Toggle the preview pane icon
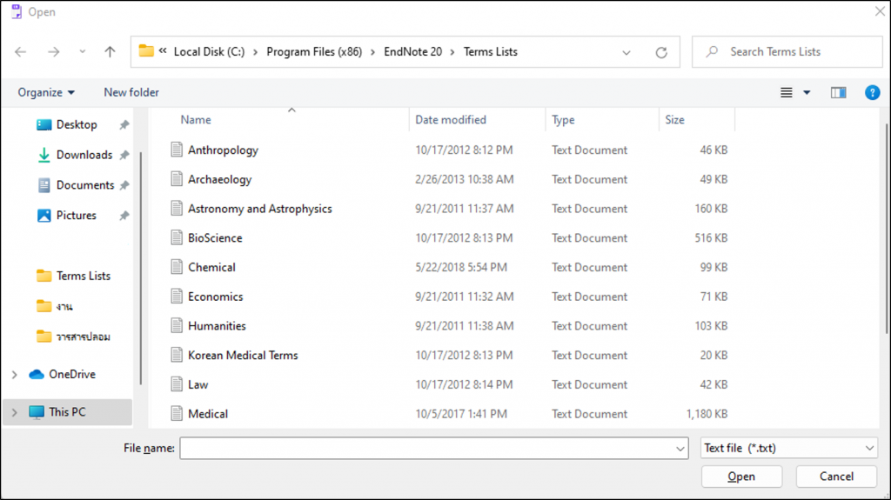 tap(838, 92)
